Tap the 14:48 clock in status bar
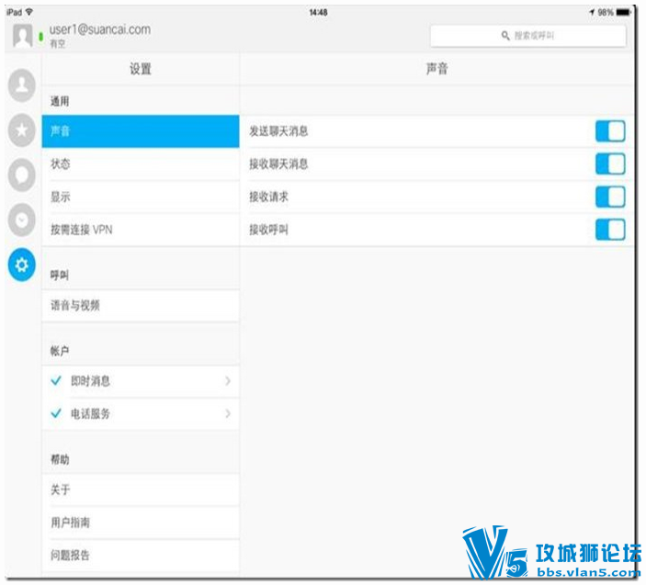Viewport: 646px width, 585px height. [x=319, y=12]
